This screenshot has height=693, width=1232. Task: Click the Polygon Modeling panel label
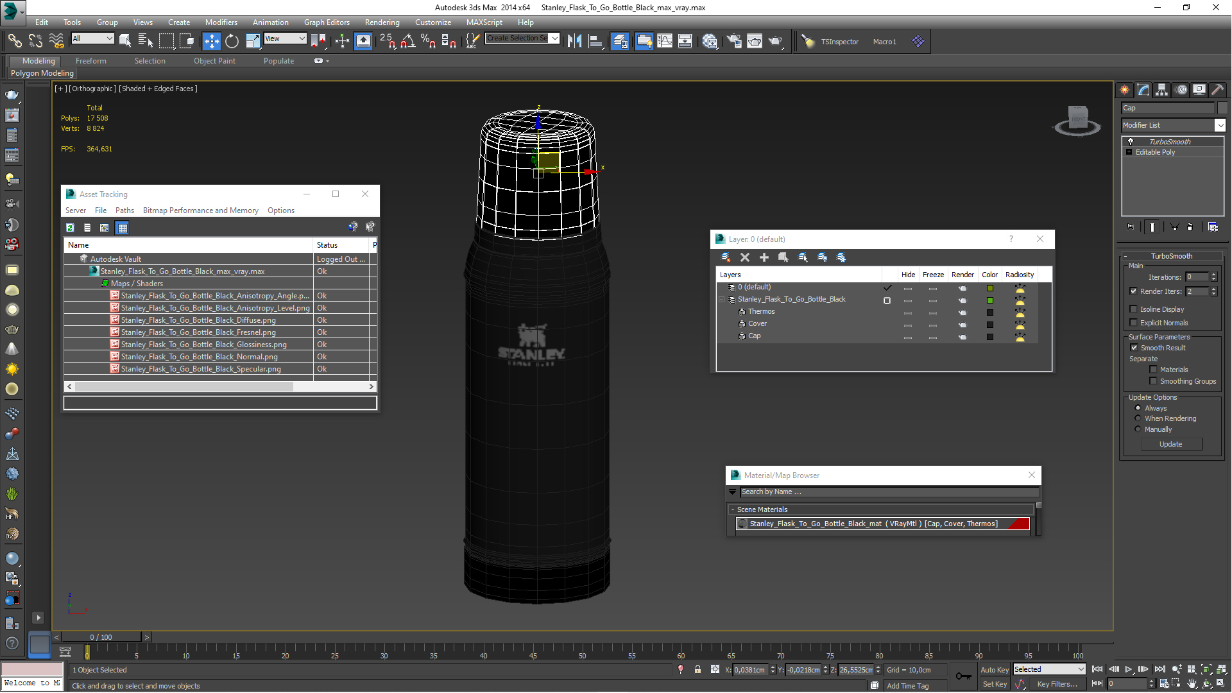[x=42, y=73]
